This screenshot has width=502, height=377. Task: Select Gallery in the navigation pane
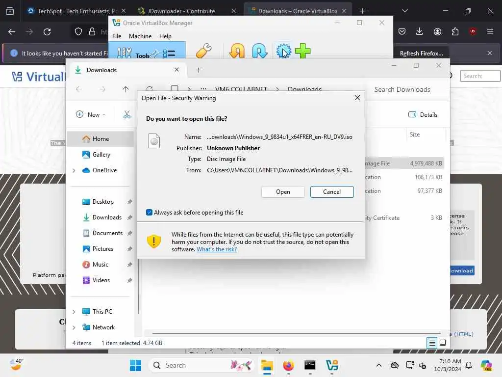101,155
